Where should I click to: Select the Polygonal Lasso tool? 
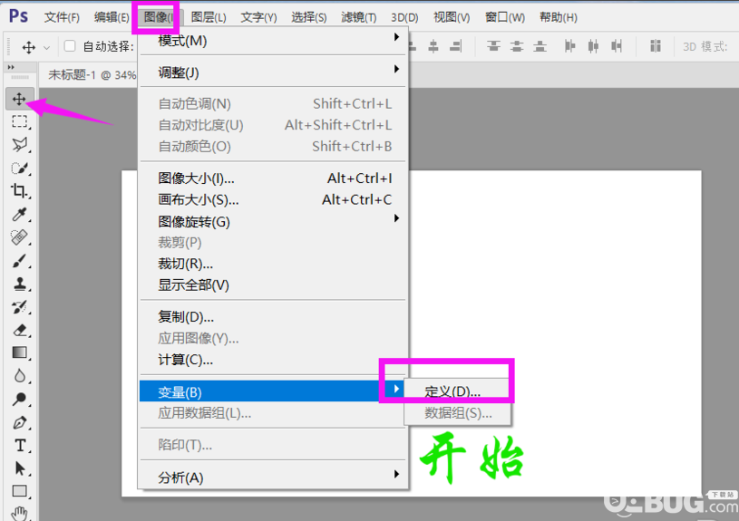(19, 144)
